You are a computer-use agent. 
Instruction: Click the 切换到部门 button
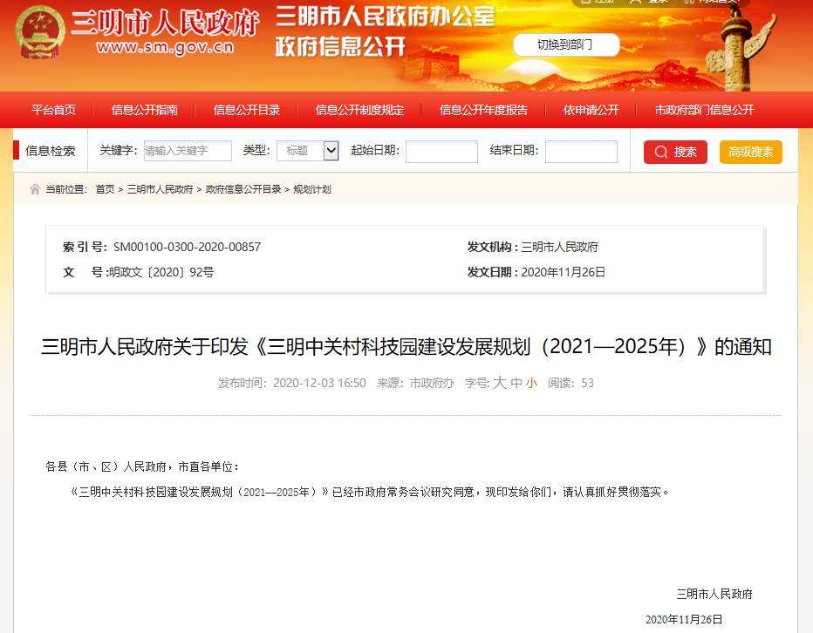point(565,44)
